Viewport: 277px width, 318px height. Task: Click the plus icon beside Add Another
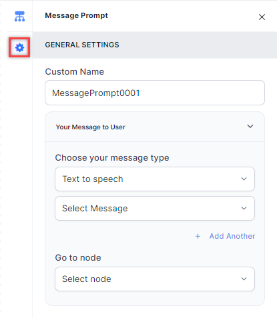(x=198, y=236)
